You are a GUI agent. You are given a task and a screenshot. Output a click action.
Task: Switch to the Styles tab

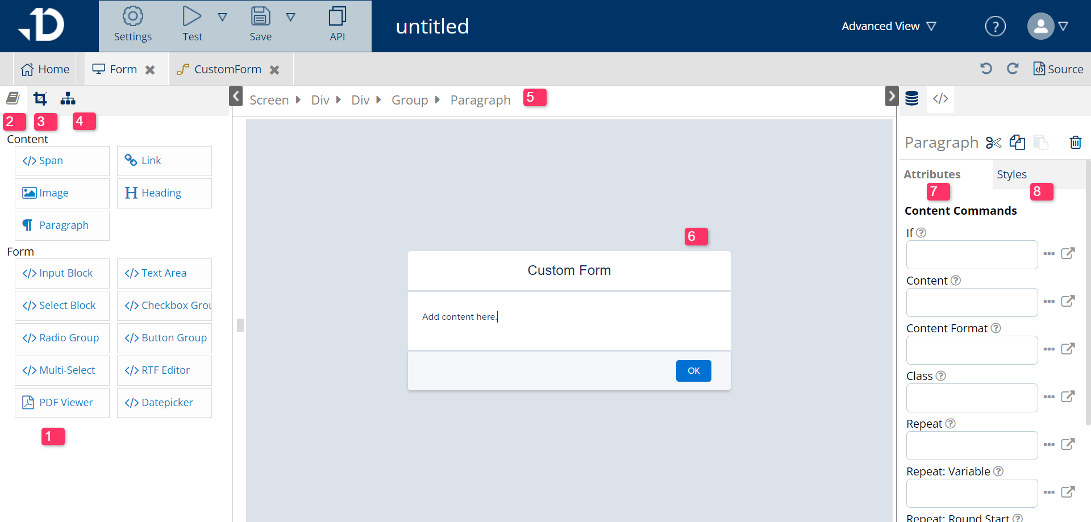click(1011, 174)
